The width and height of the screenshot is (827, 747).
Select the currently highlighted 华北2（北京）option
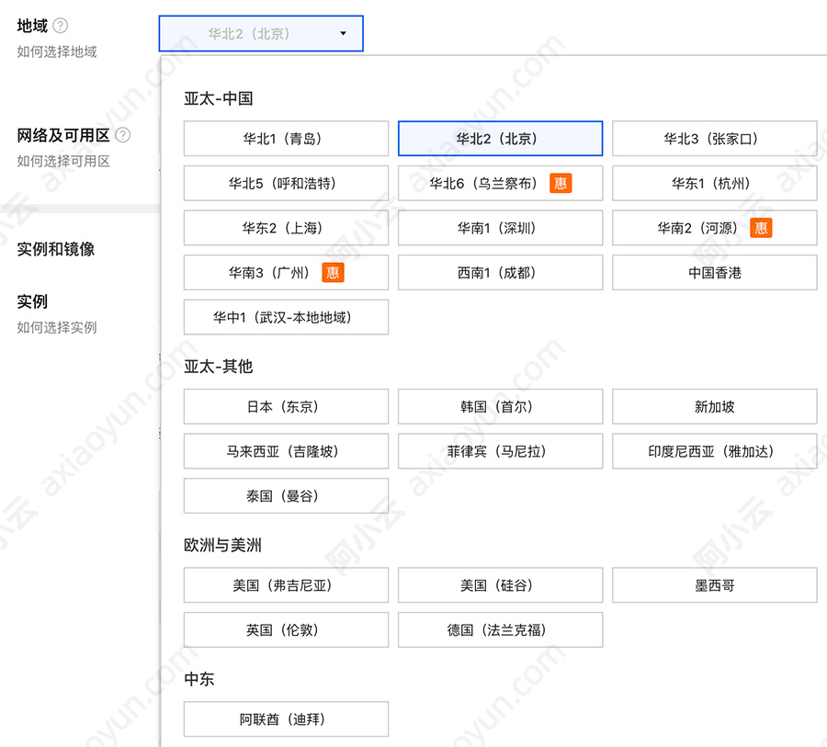pyautogui.click(x=500, y=138)
